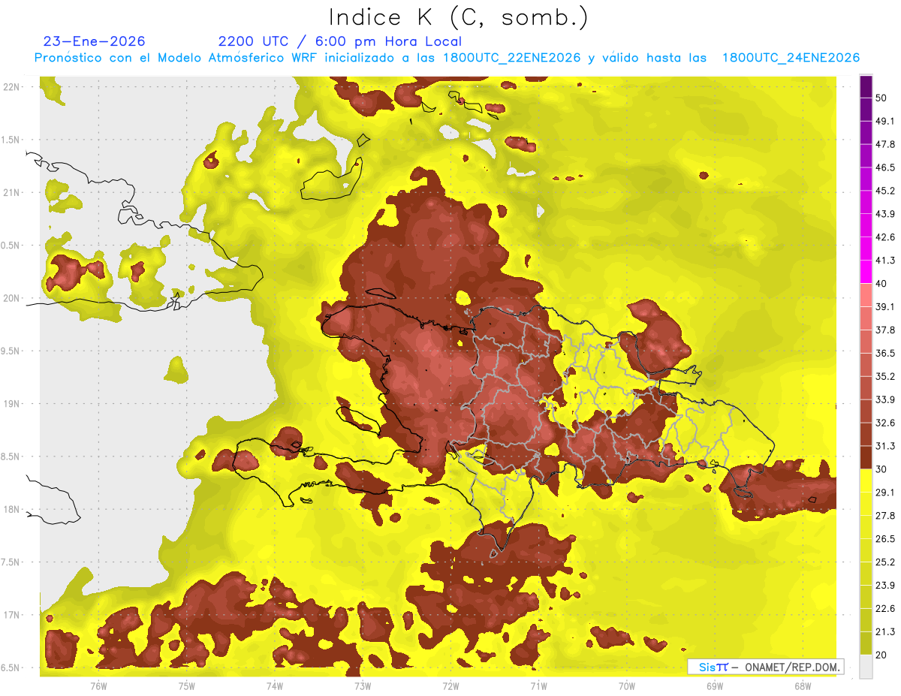This screenshot has width=901, height=696.
Task: Click the colorbar value "30"
Action: [x=882, y=469]
